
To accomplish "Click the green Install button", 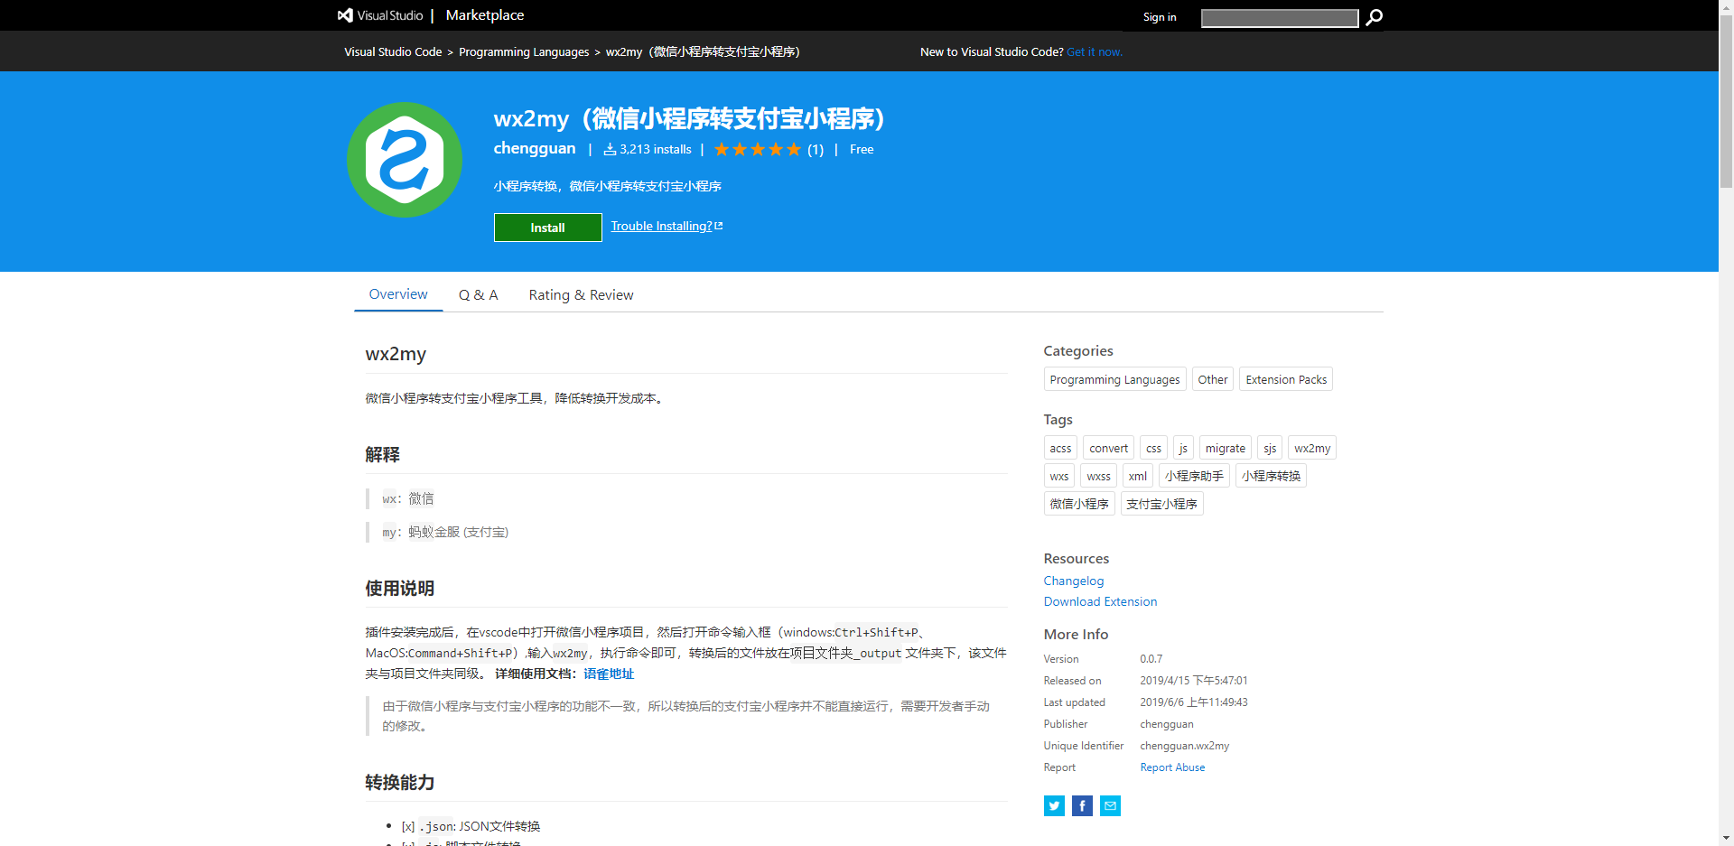I will click(x=547, y=228).
